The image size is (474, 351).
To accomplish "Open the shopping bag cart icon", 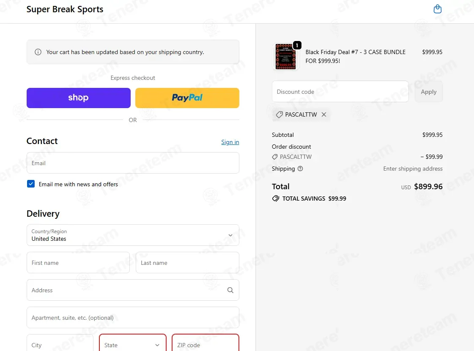I will click(437, 9).
